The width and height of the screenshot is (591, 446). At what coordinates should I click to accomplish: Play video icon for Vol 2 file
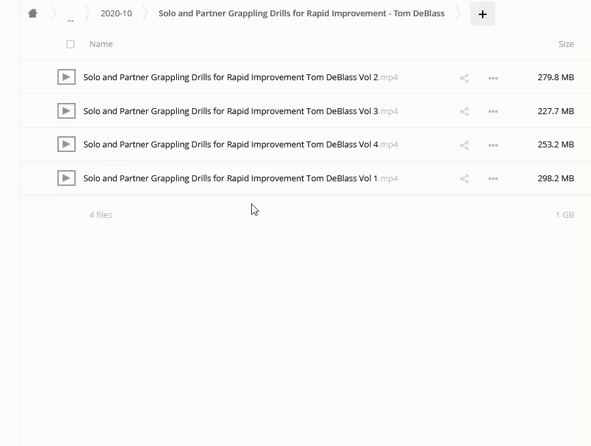[x=66, y=77]
